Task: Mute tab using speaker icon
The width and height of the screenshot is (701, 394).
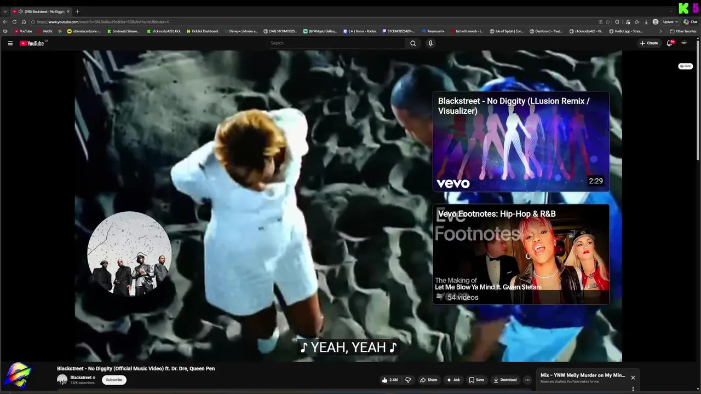Action: tap(20, 11)
